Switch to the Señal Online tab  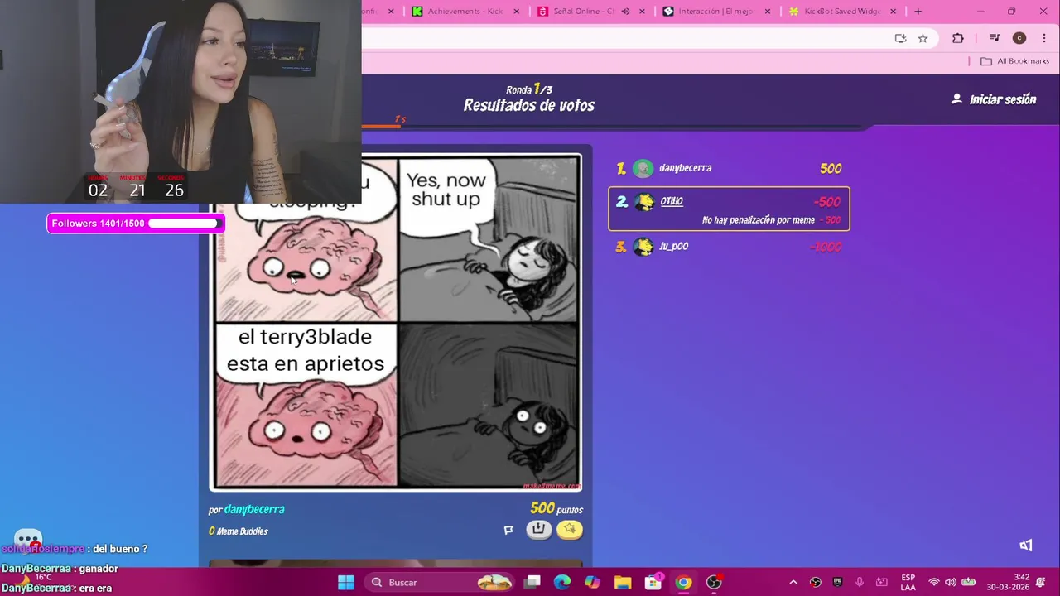(583, 12)
